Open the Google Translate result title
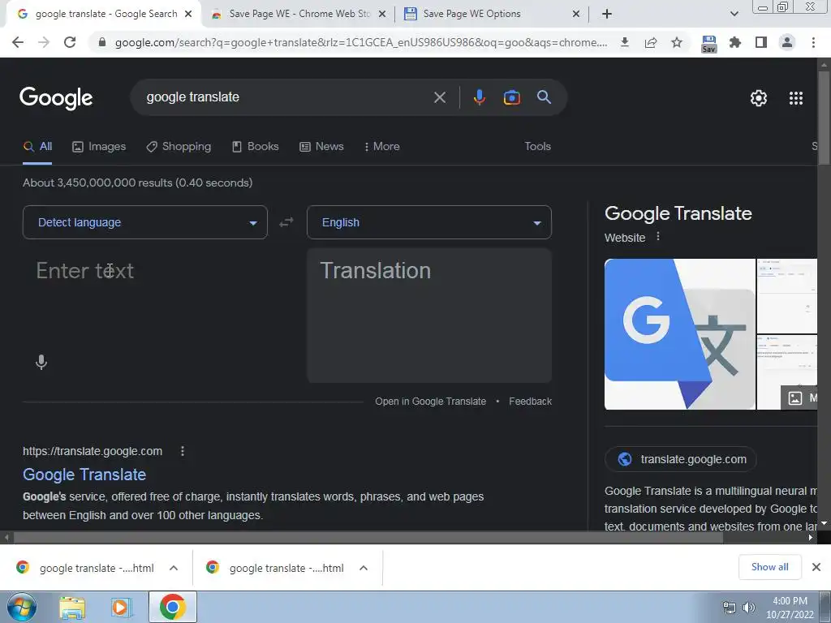 click(84, 475)
